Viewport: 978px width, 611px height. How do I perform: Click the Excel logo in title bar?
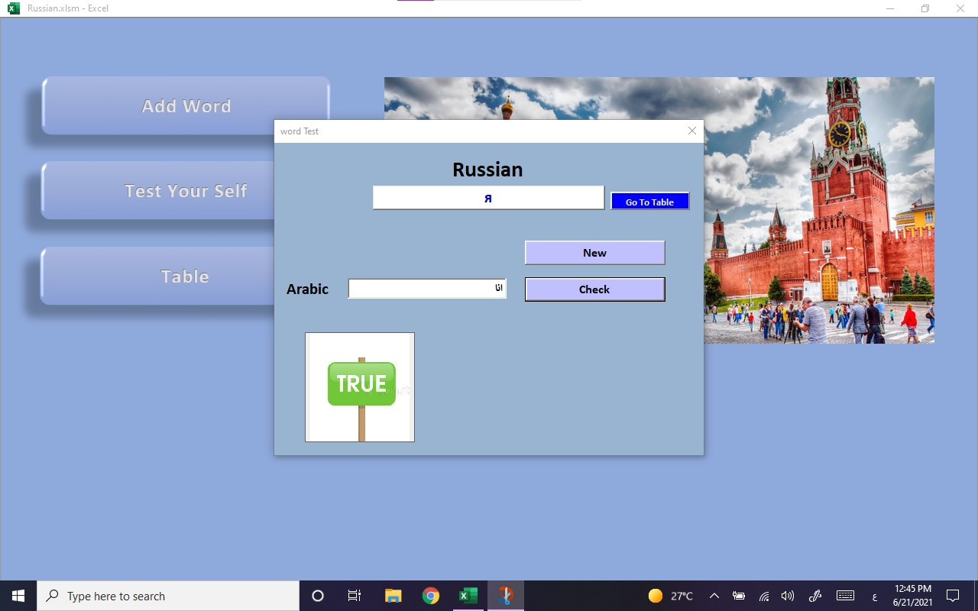tap(13, 8)
